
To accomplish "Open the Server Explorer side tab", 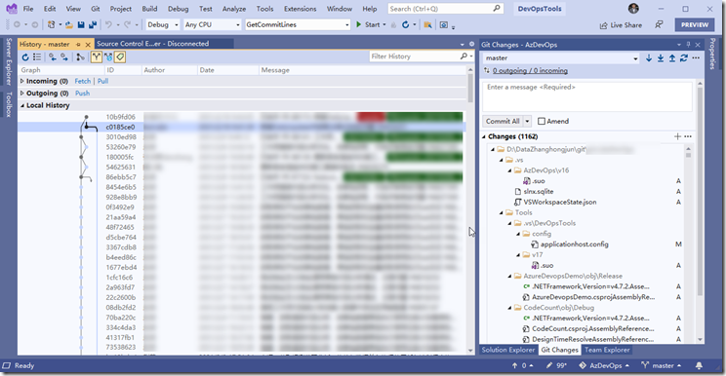I will pyautogui.click(x=9, y=61).
